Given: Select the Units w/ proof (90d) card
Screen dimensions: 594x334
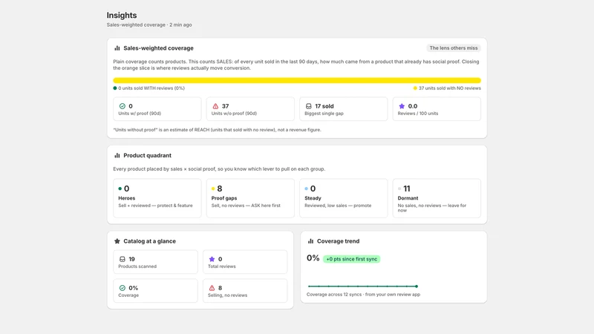Looking at the screenshot, I should tap(157, 109).
